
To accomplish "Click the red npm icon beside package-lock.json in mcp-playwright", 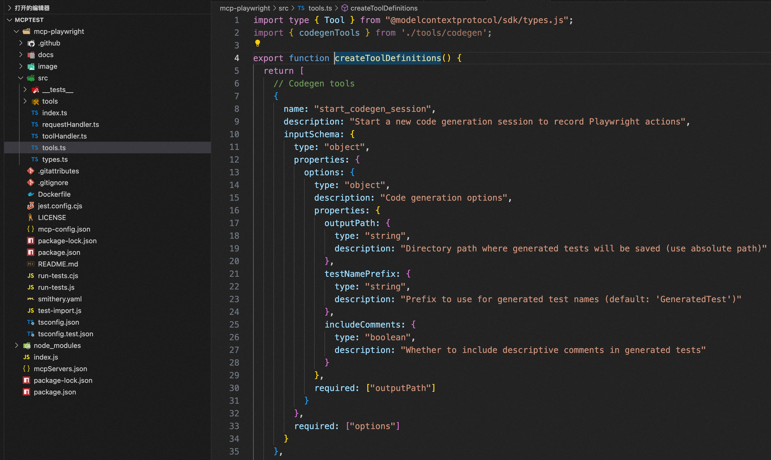I will [x=31, y=241].
